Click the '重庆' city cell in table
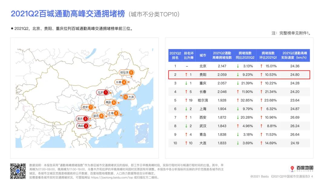The image size is (327, 184). click(x=203, y=83)
